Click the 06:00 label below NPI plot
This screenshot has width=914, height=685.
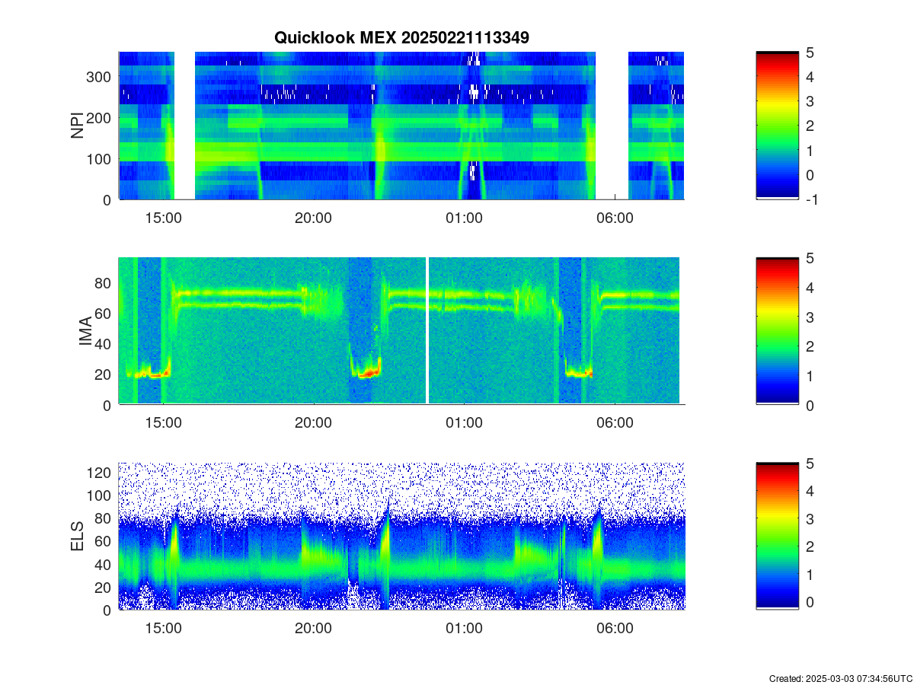[x=615, y=217]
